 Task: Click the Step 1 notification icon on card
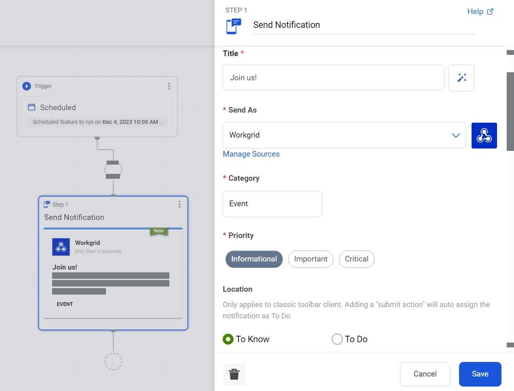[x=47, y=204]
